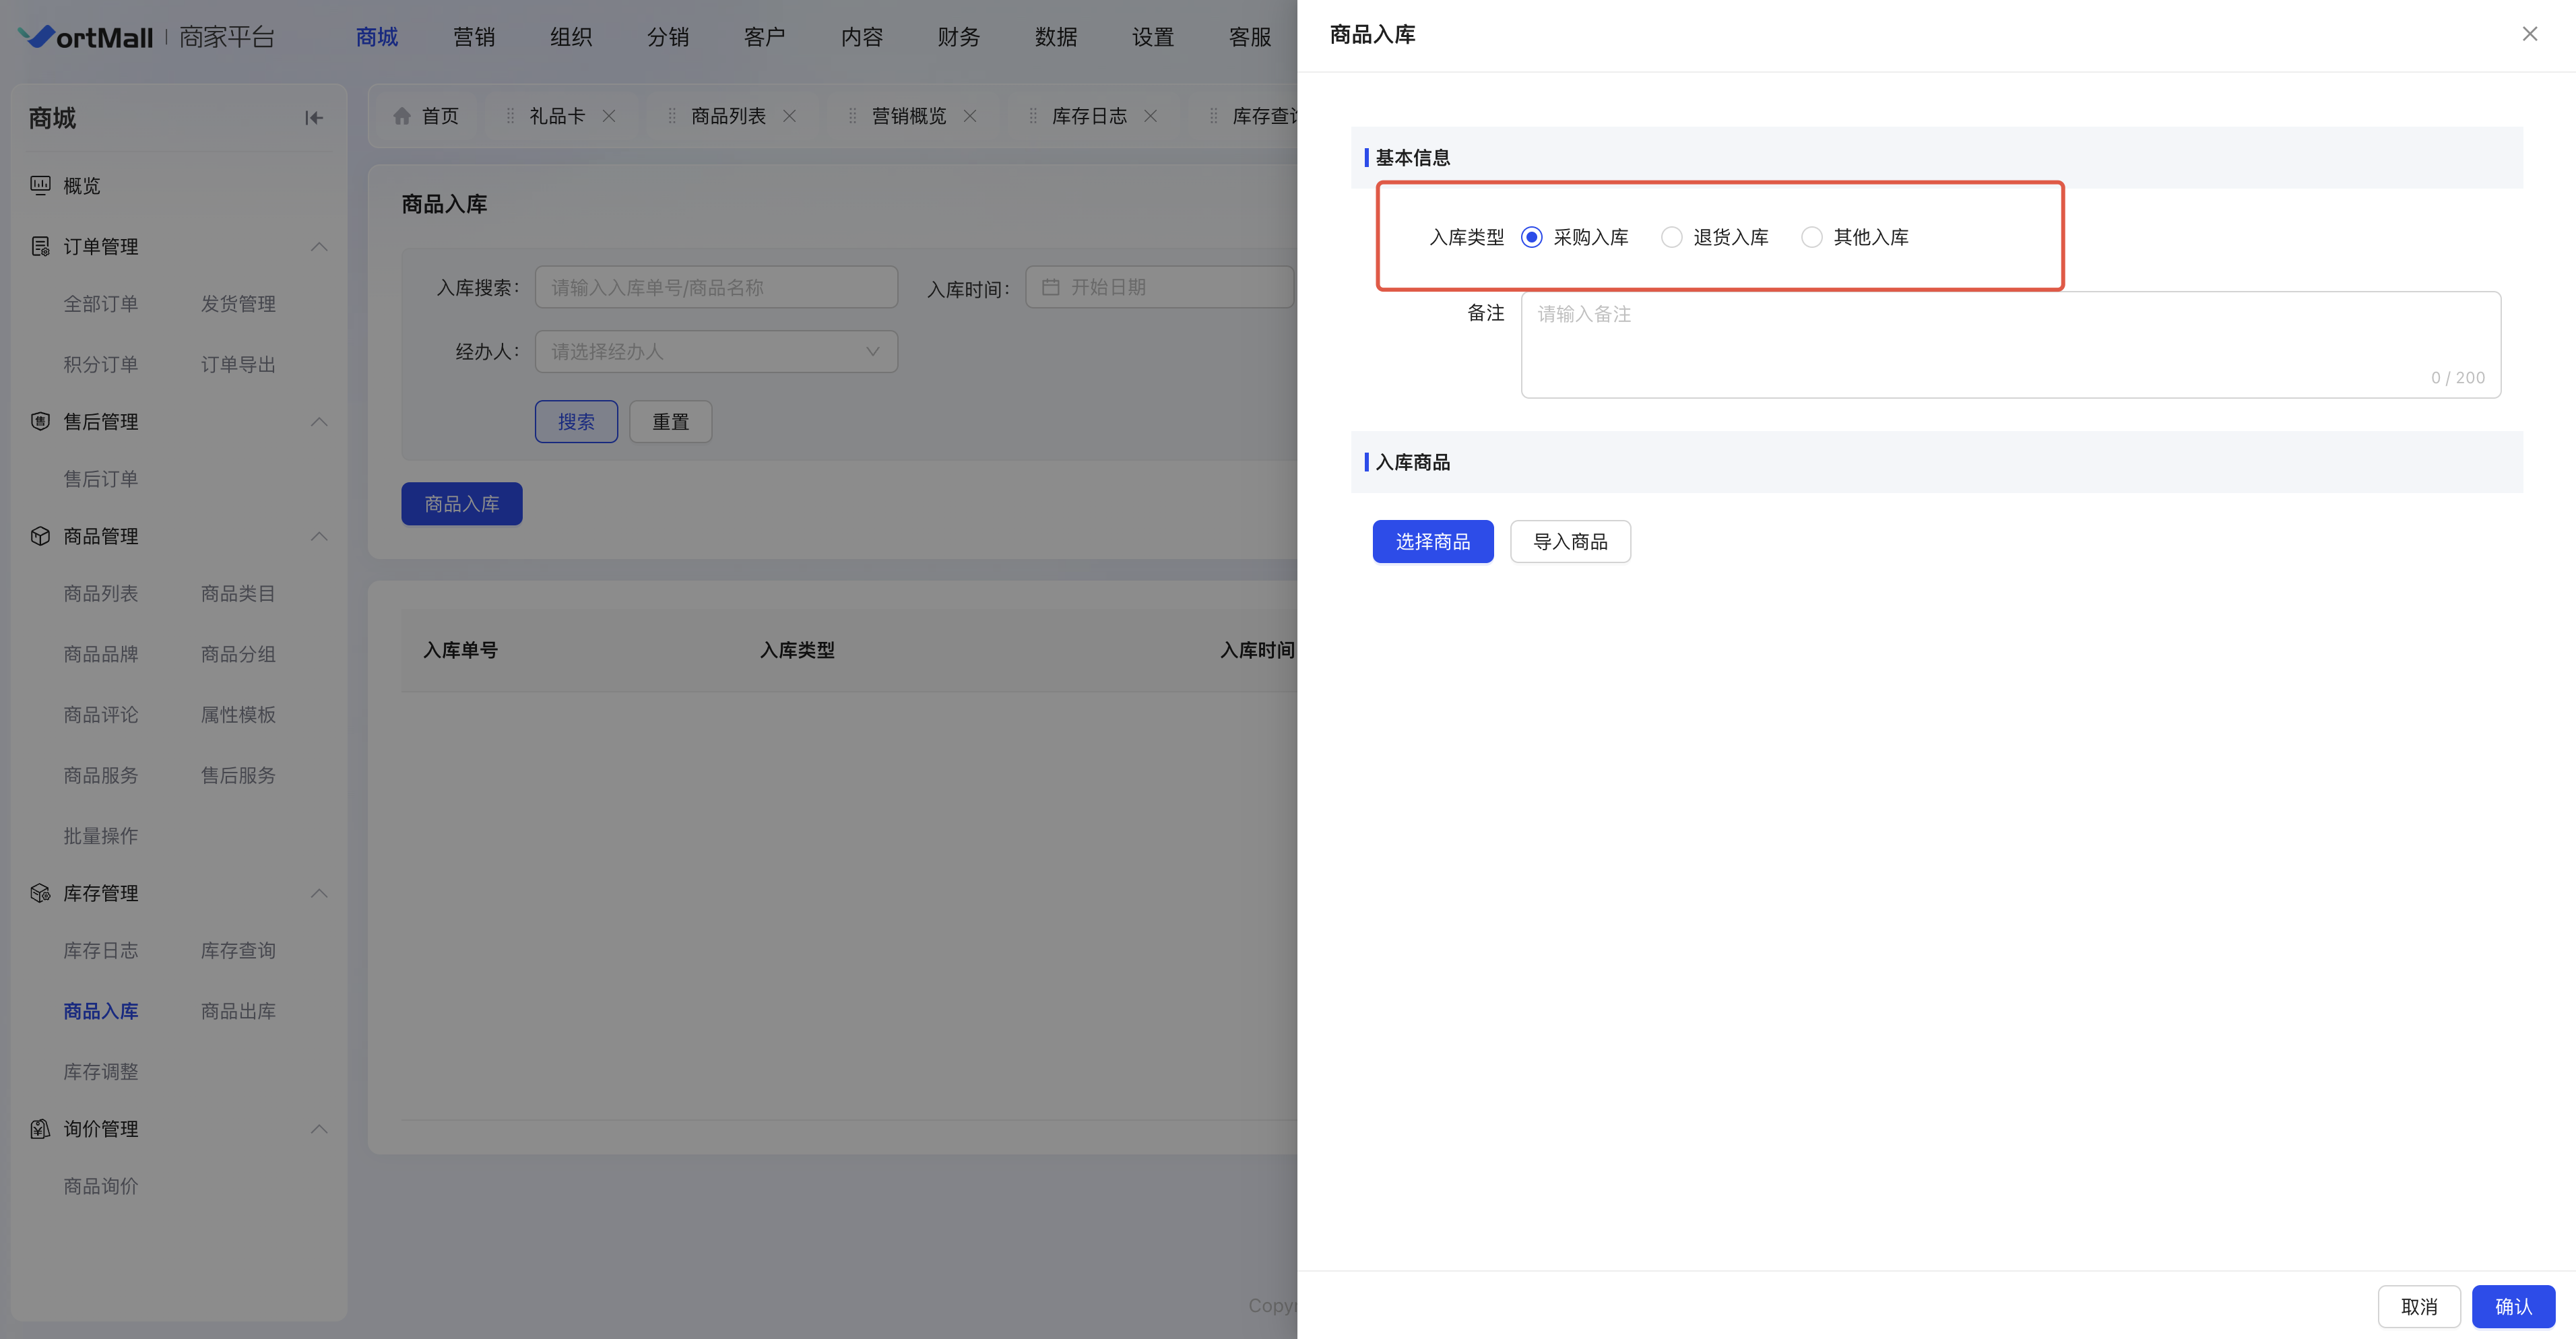Switch to the 礼品卡 tab
2576x1339 pixels.
coord(556,116)
